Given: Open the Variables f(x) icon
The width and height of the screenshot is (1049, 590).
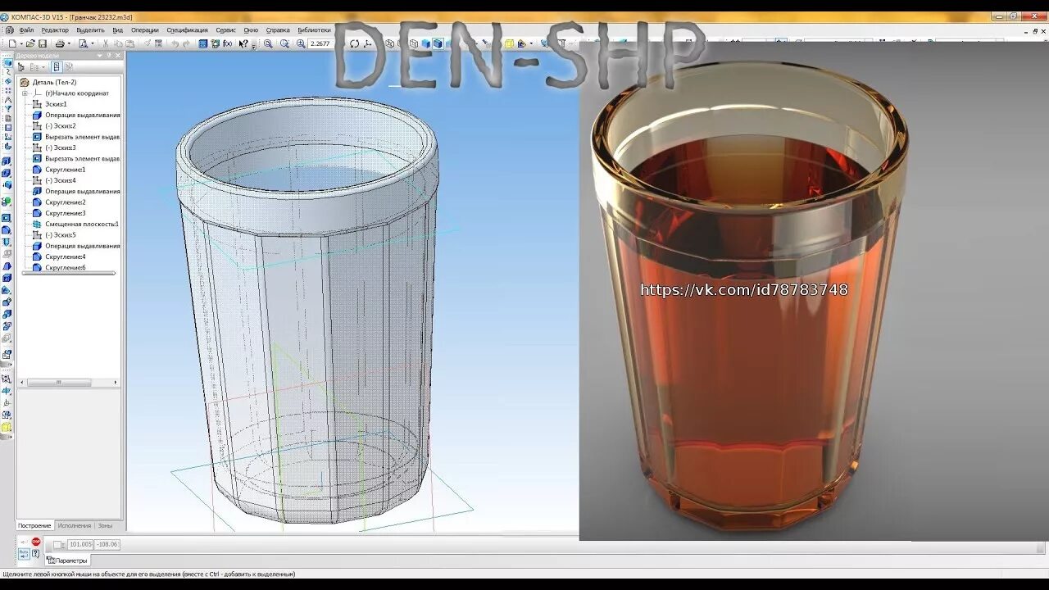Looking at the screenshot, I should (227, 43).
